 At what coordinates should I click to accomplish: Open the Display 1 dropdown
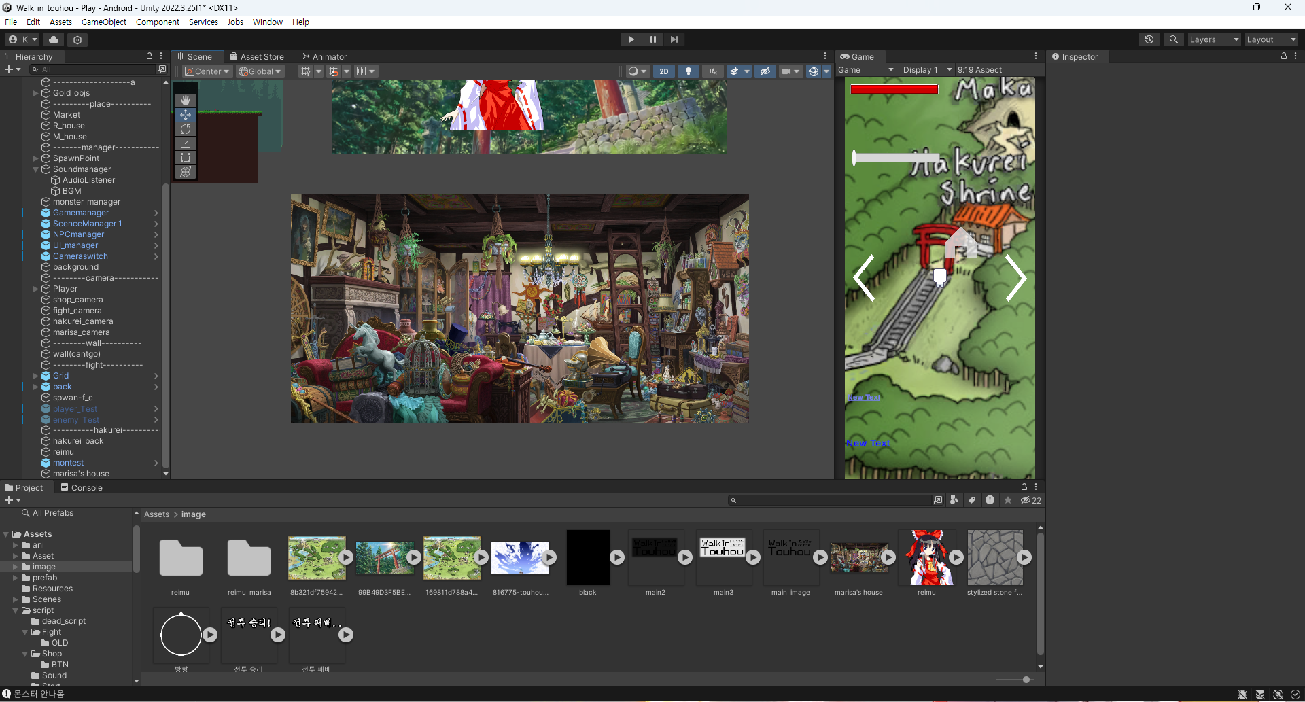tap(927, 70)
